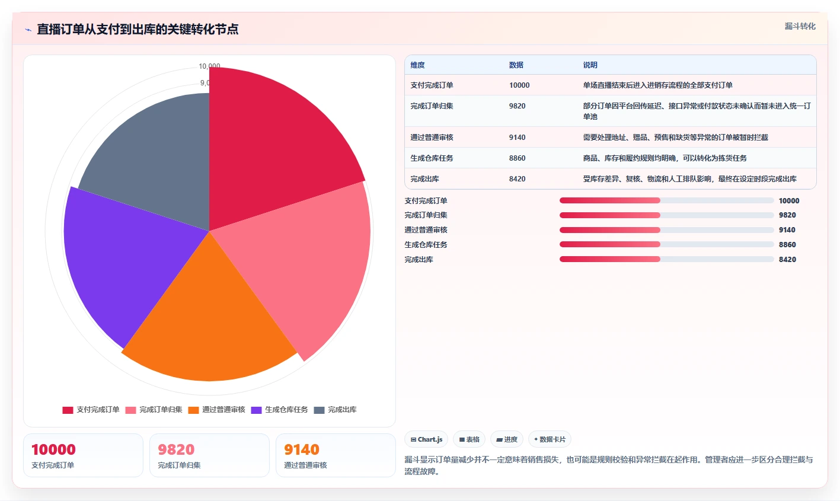Toggle 完成出库 legend gray box
840x501 pixels.
tap(319, 410)
